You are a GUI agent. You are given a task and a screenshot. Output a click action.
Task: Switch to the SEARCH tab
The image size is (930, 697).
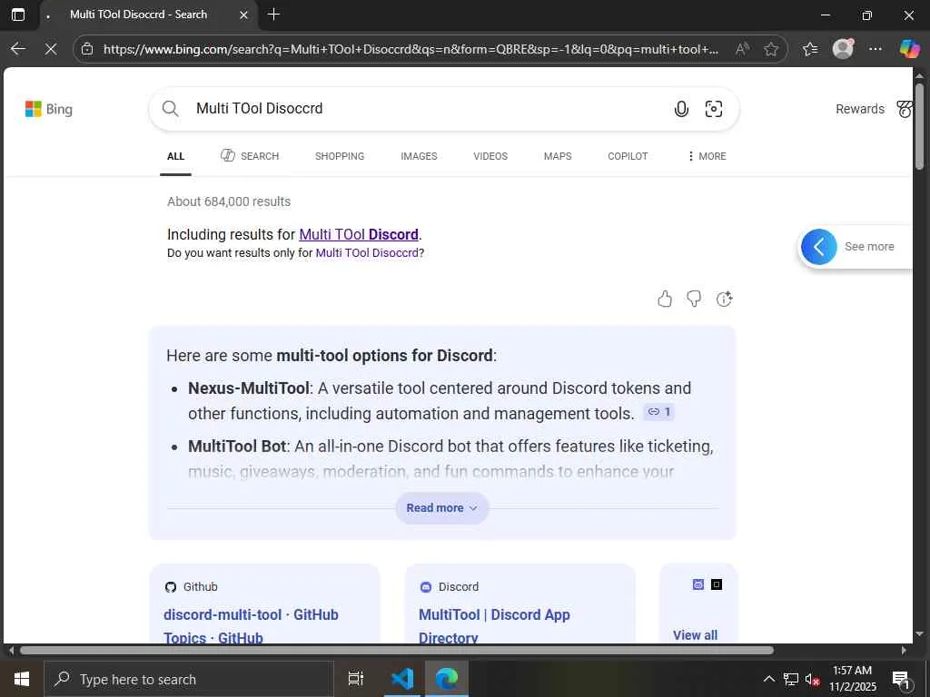pyautogui.click(x=250, y=156)
